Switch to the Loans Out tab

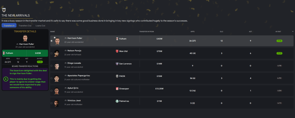(x=40, y=25)
